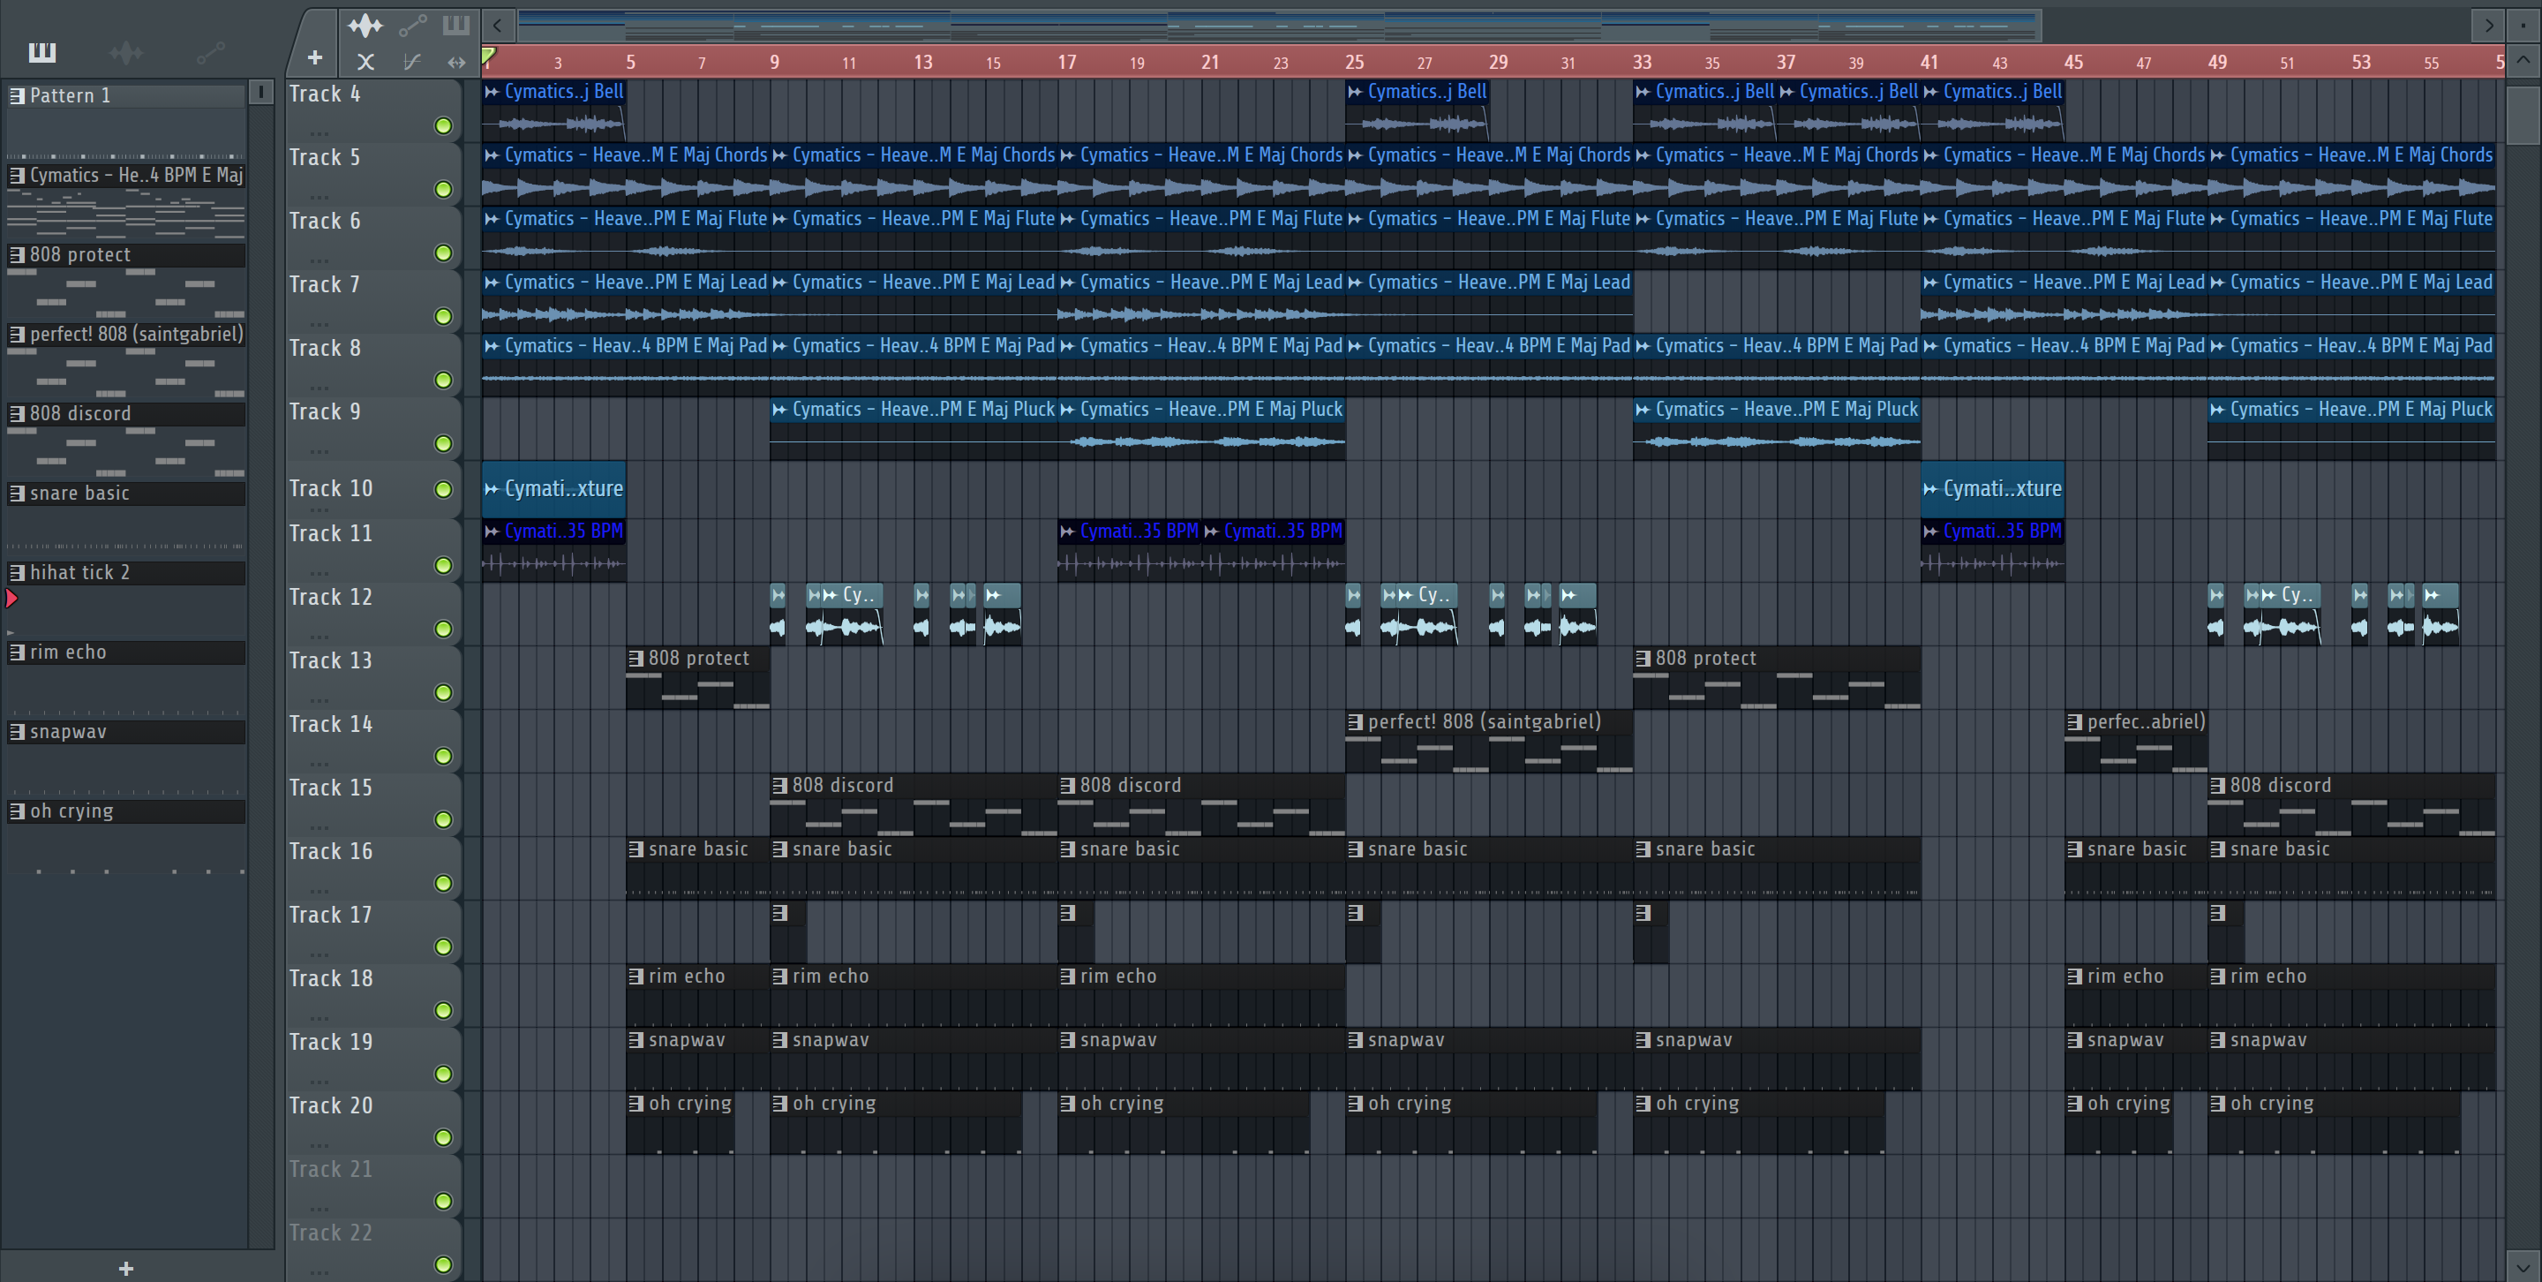This screenshot has height=1282, width=2542.
Task: Add new pattern with the picker's bottom plus
Action: tap(125, 1268)
